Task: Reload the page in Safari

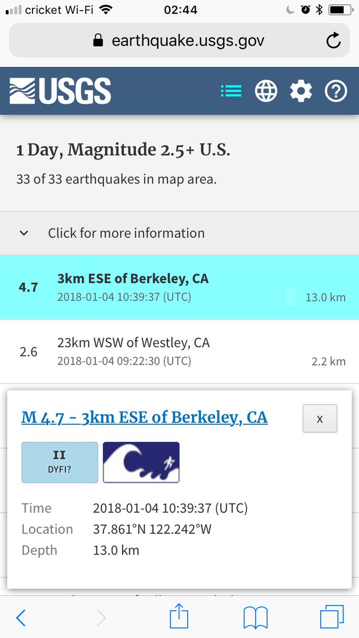Action: [333, 40]
